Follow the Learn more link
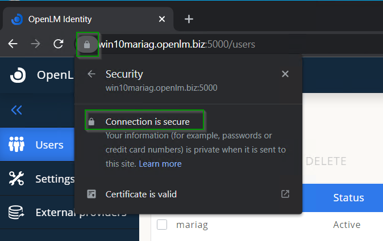This screenshot has width=383, height=241. [x=160, y=164]
